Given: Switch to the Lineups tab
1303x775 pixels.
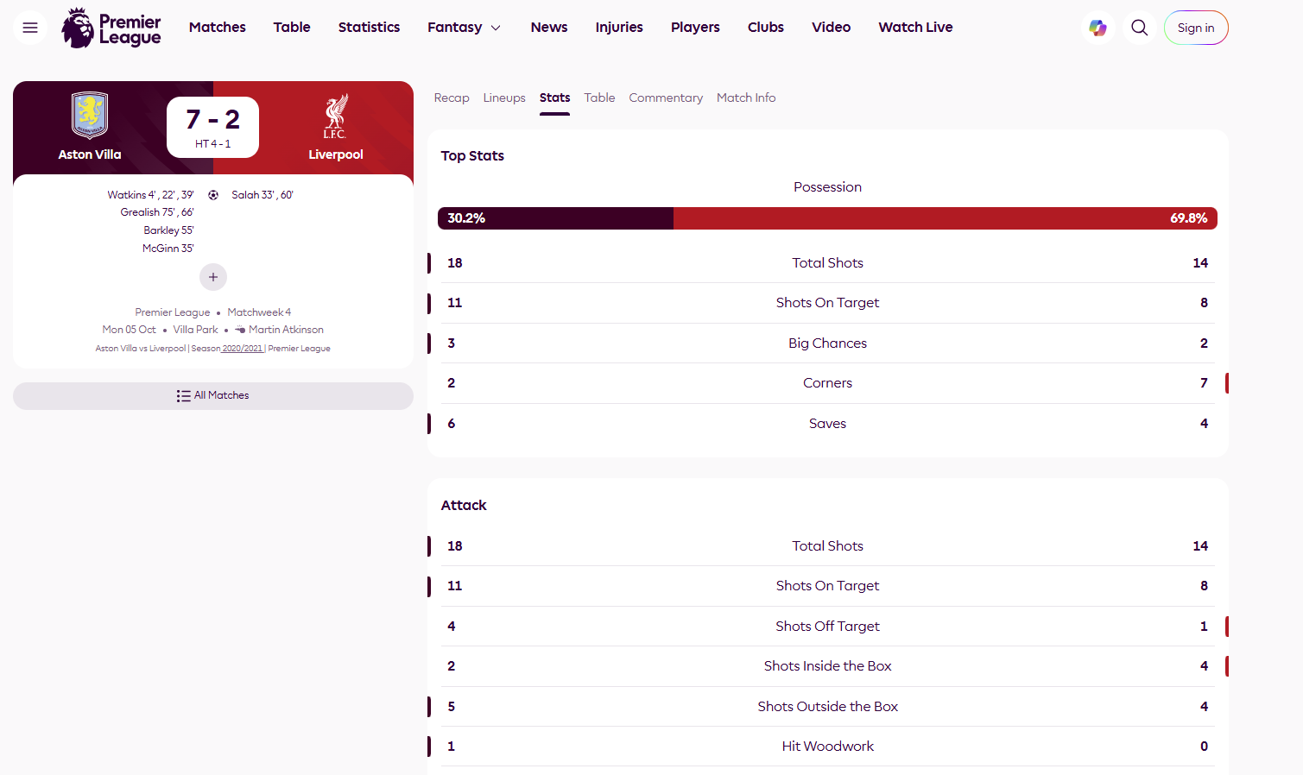Looking at the screenshot, I should [x=504, y=98].
